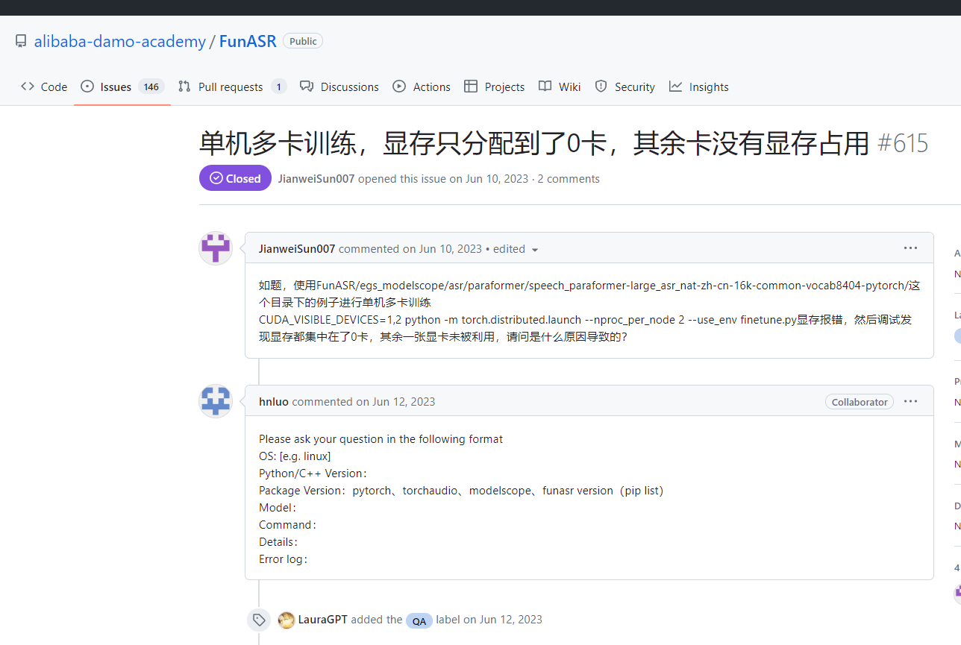The width and height of the screenshot is (961, 645).
Task: Open the FunASR repository link
Action: tap(248, 41)
